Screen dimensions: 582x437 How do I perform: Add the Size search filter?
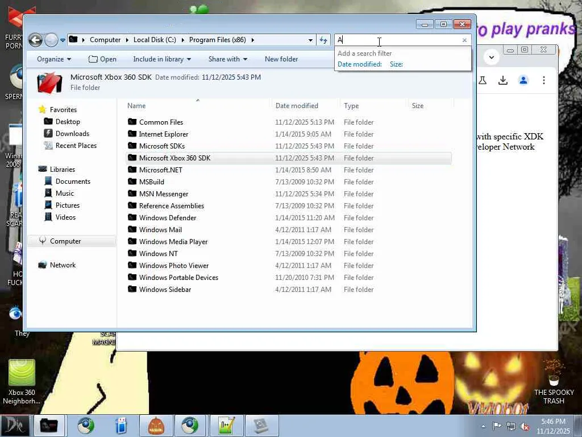pos(396,64)
